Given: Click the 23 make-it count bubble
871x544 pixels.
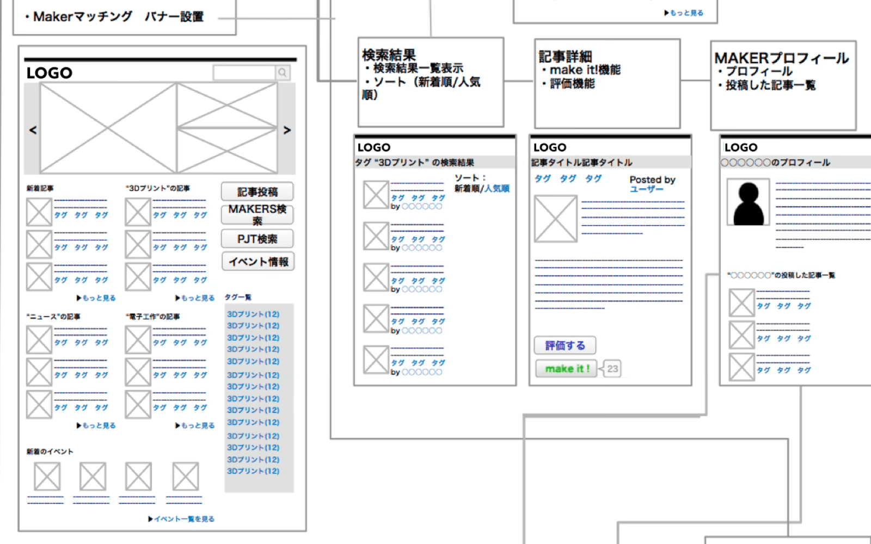Looking at the screenshot, I should click(612, 369).
